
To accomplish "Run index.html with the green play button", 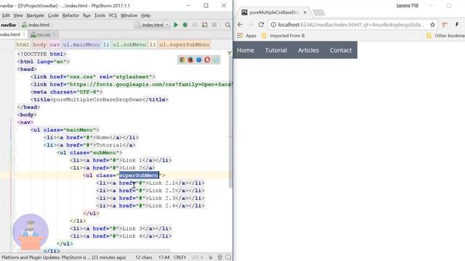I will [x=176, y=25].
